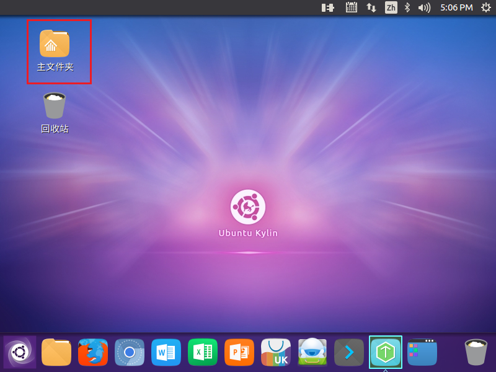
Task: Select the 主文件夹 home folder desktop icon
Action: coord(55,51)
